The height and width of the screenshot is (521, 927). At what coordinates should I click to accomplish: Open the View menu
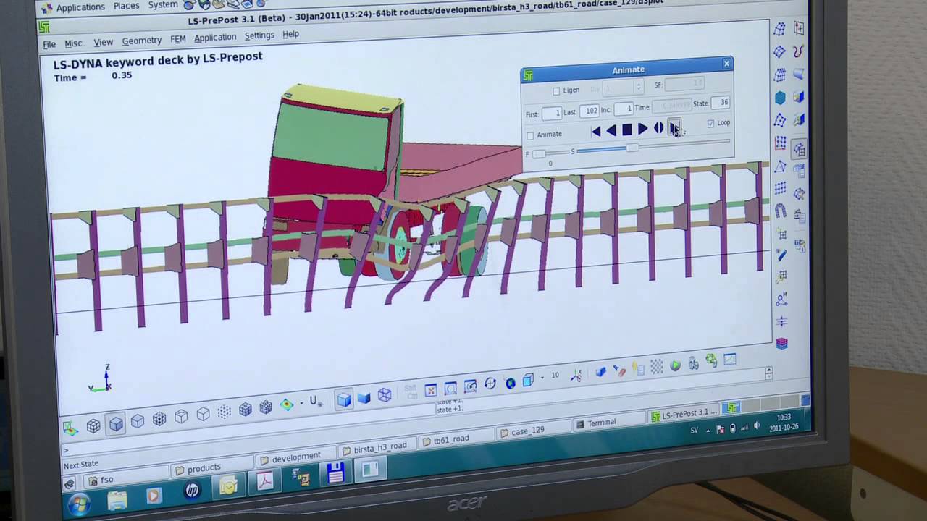103,43
